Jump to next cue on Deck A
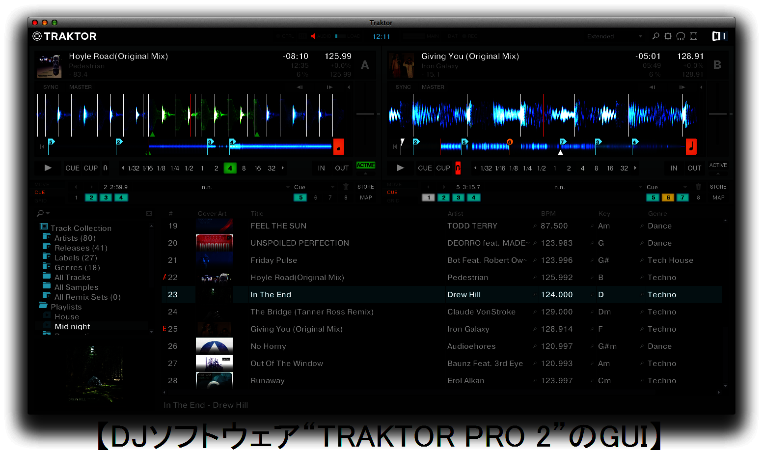Image resolution: width=763 pixels, height=453 pixels. pyautogui.click(x=91, y=187)
